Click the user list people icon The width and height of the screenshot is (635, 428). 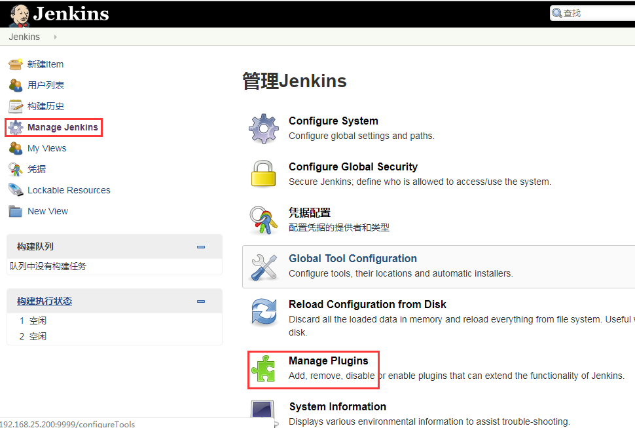click(16, 85)
